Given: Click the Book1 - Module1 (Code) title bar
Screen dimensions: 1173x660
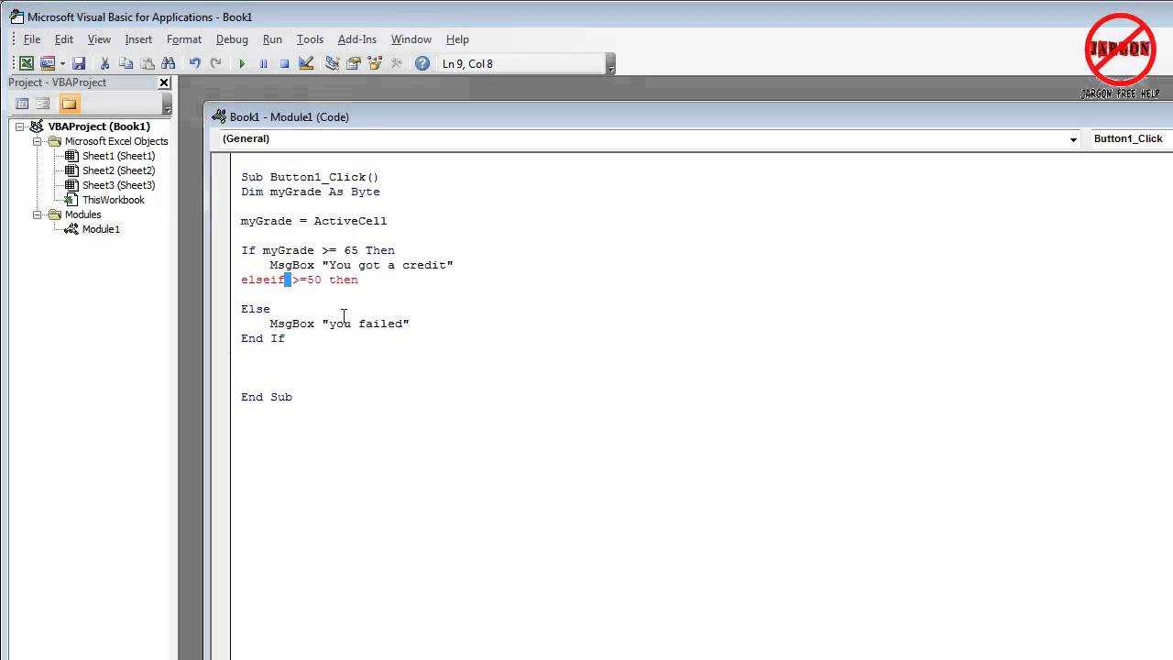Looking at the screenshot, I should click(x=689, y=116).
